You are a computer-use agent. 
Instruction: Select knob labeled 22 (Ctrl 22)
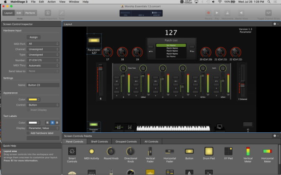(x=236, y=52)
